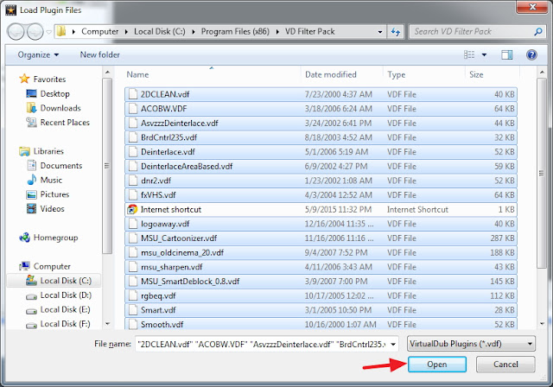Expand the File name history dropdown arrow
Screen dimensions: 553x387
pyautogui.click(x=393, y=344)
